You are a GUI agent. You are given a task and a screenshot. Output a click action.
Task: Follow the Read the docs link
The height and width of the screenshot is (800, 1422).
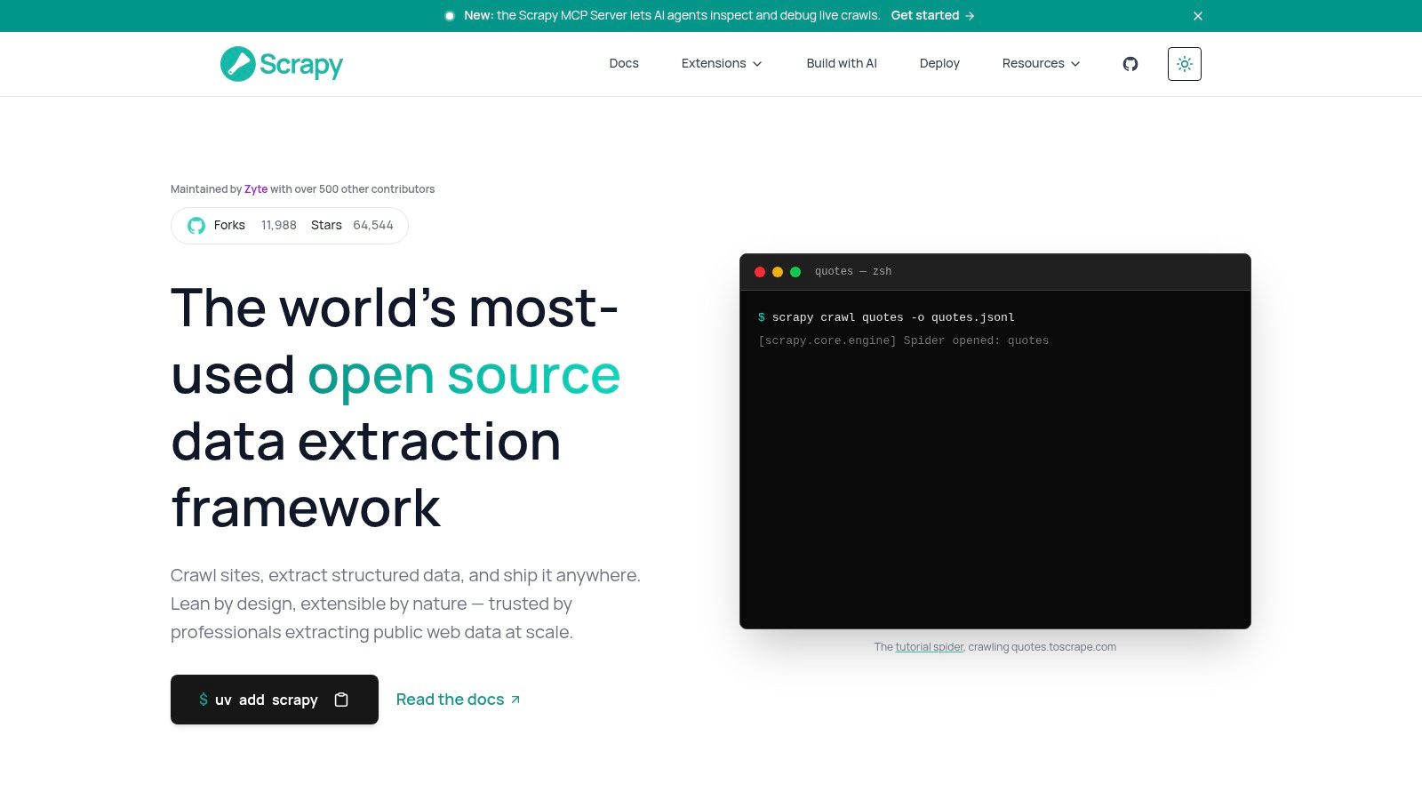pos(459,700)
